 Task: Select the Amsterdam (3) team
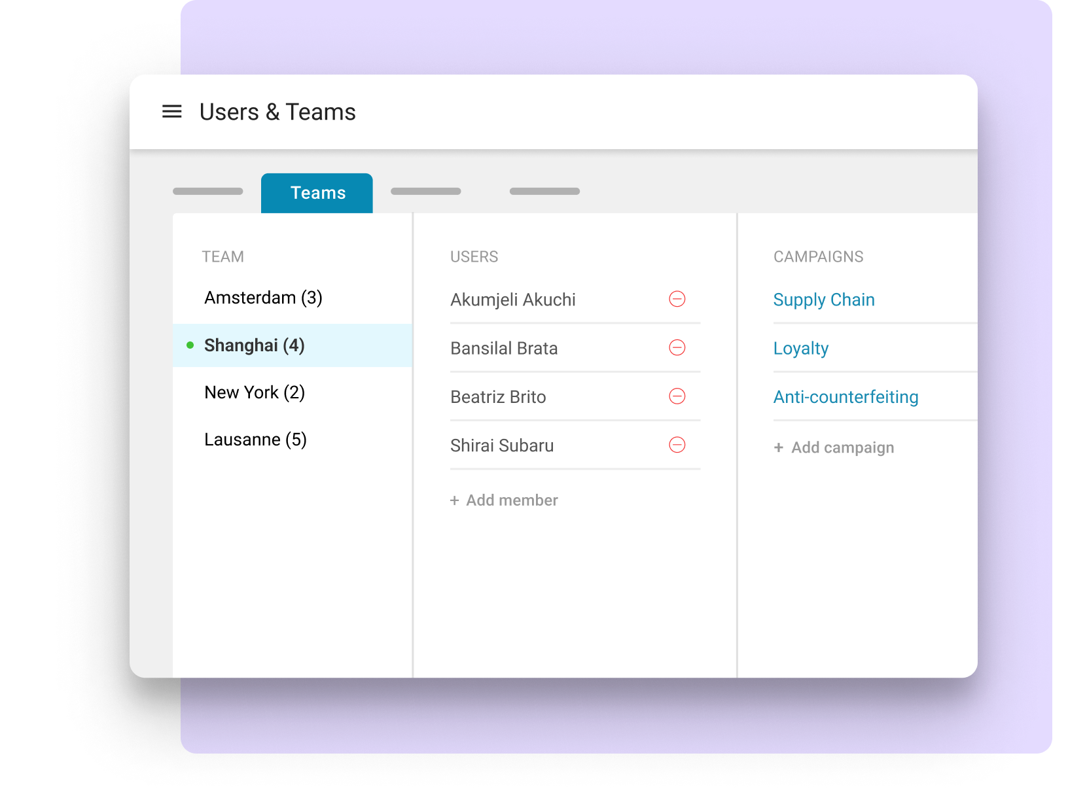[263, 298]
